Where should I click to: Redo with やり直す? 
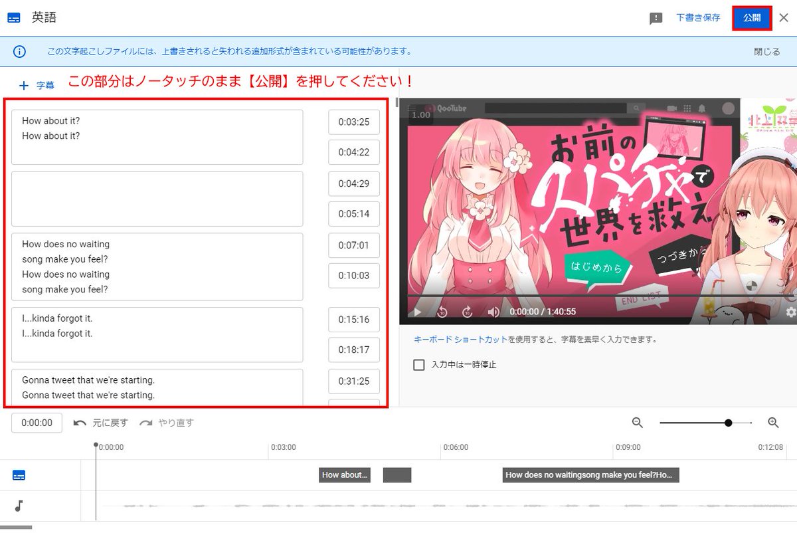pos(166,423)
